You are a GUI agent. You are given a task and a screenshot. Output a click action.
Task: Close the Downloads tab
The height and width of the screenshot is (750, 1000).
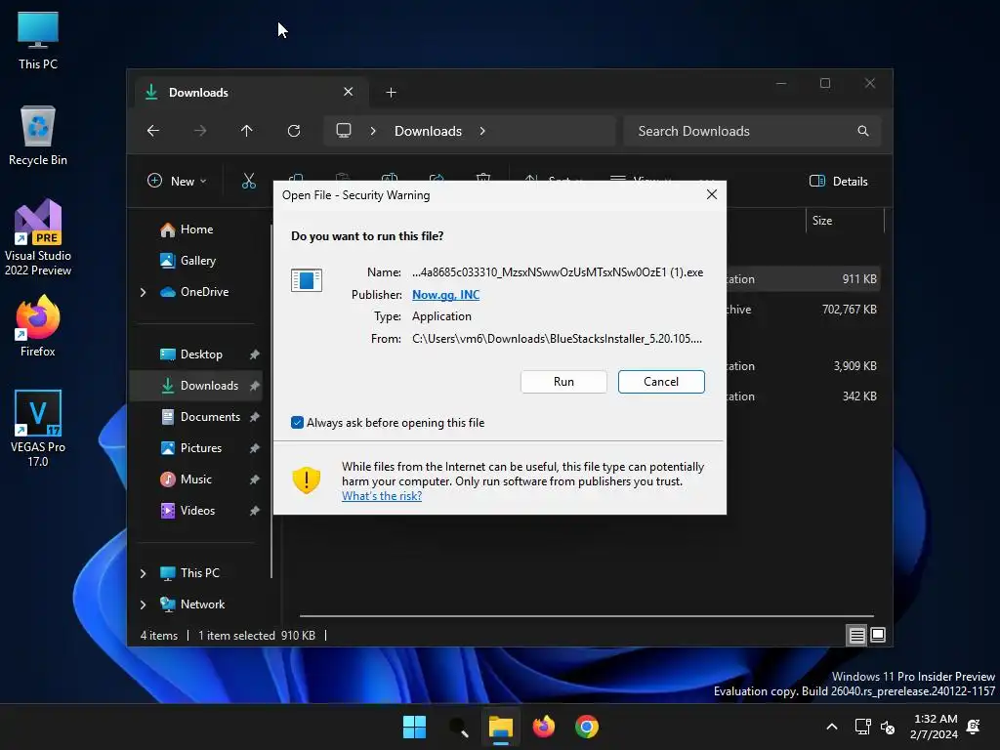[x=349, y=92]
